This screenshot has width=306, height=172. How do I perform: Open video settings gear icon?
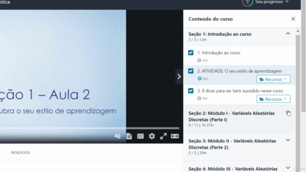click(x=152, y=136)
